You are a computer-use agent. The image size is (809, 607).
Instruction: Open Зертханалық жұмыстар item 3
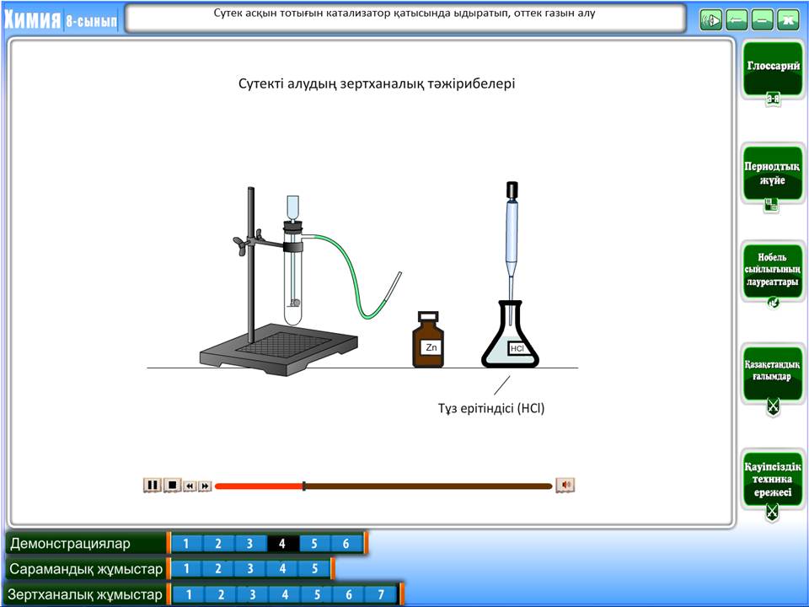[x=254, y=594]
